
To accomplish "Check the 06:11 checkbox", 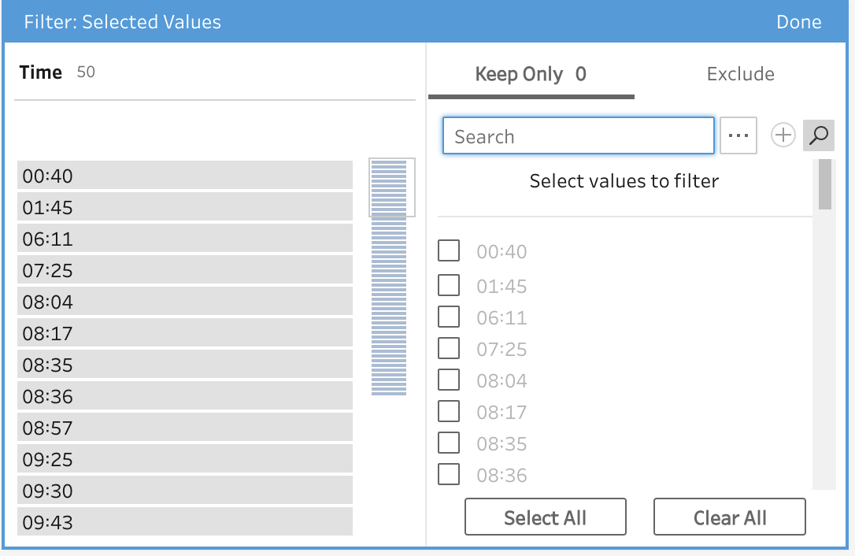I will (x=449, y=317).
